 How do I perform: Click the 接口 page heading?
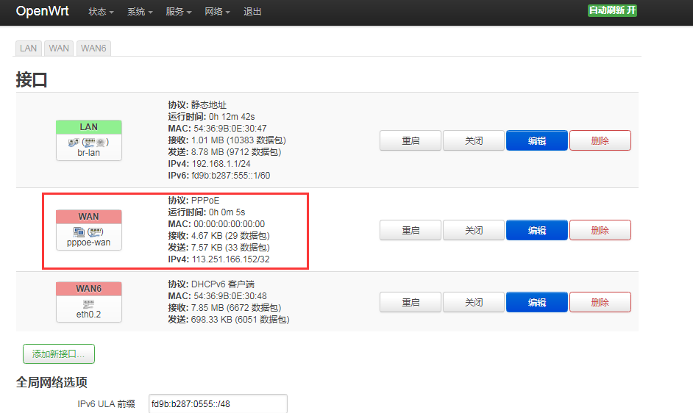[x=32, y=80]
